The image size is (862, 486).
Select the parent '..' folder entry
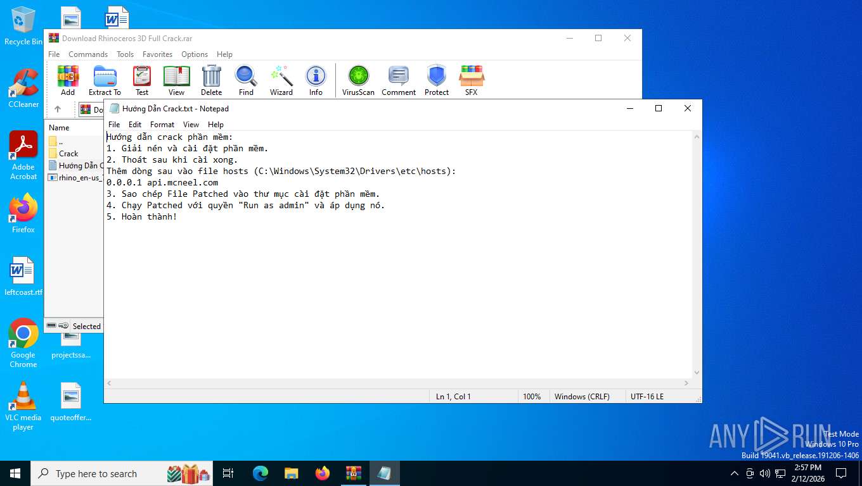click(61, 141)
